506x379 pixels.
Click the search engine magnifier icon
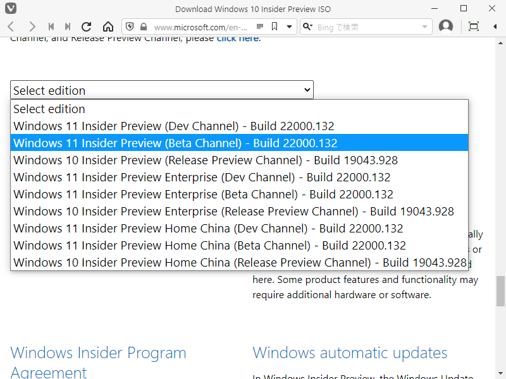[x=308, y=27]
